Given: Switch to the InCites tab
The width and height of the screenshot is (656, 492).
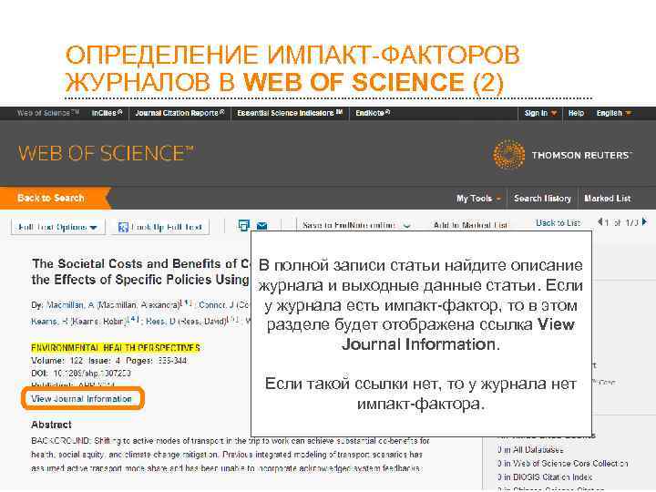Looking at the screenshot, I should click(x=108, y=113).
